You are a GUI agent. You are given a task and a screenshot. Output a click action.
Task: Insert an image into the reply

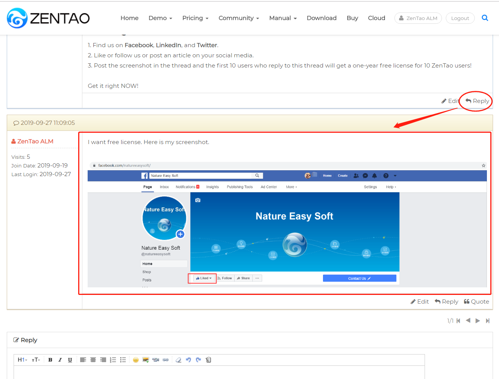(146, 360)
